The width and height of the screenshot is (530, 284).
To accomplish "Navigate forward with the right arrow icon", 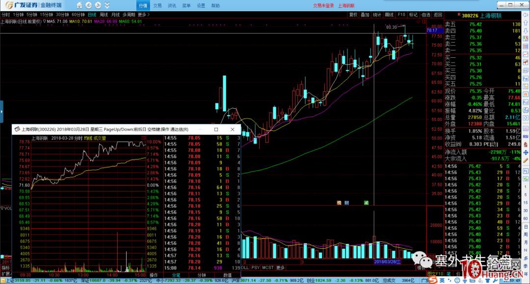I will 98,5.
